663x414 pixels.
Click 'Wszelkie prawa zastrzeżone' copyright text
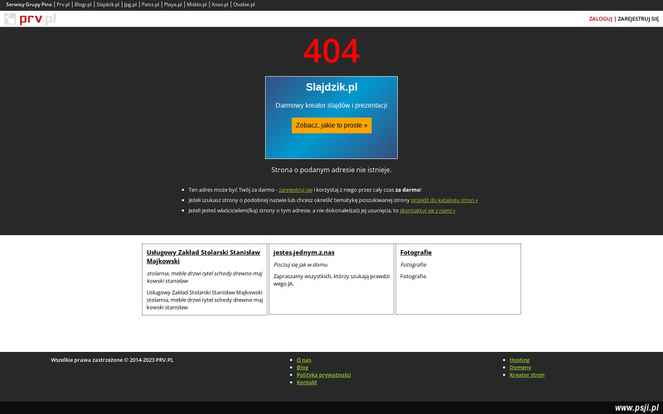112,360
